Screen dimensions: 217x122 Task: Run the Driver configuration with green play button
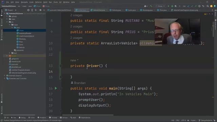point(169,6)
